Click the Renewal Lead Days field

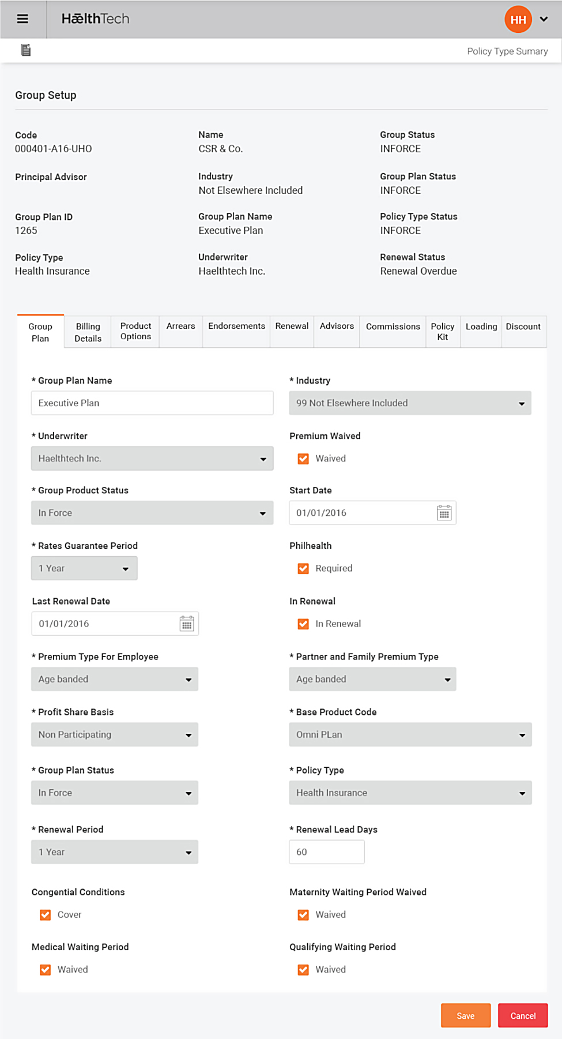(x=326, y=852)
